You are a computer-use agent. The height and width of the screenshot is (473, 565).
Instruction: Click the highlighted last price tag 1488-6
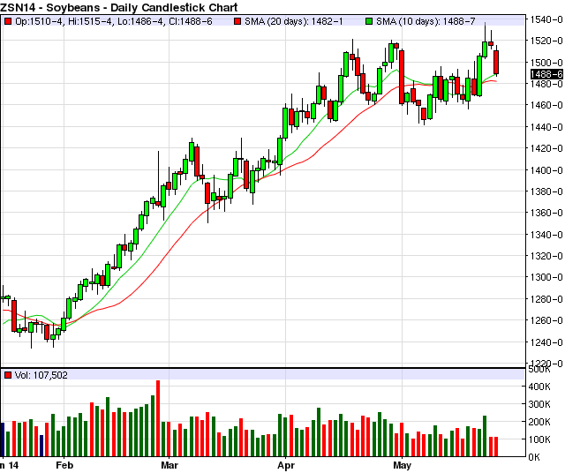pos(546,74)
